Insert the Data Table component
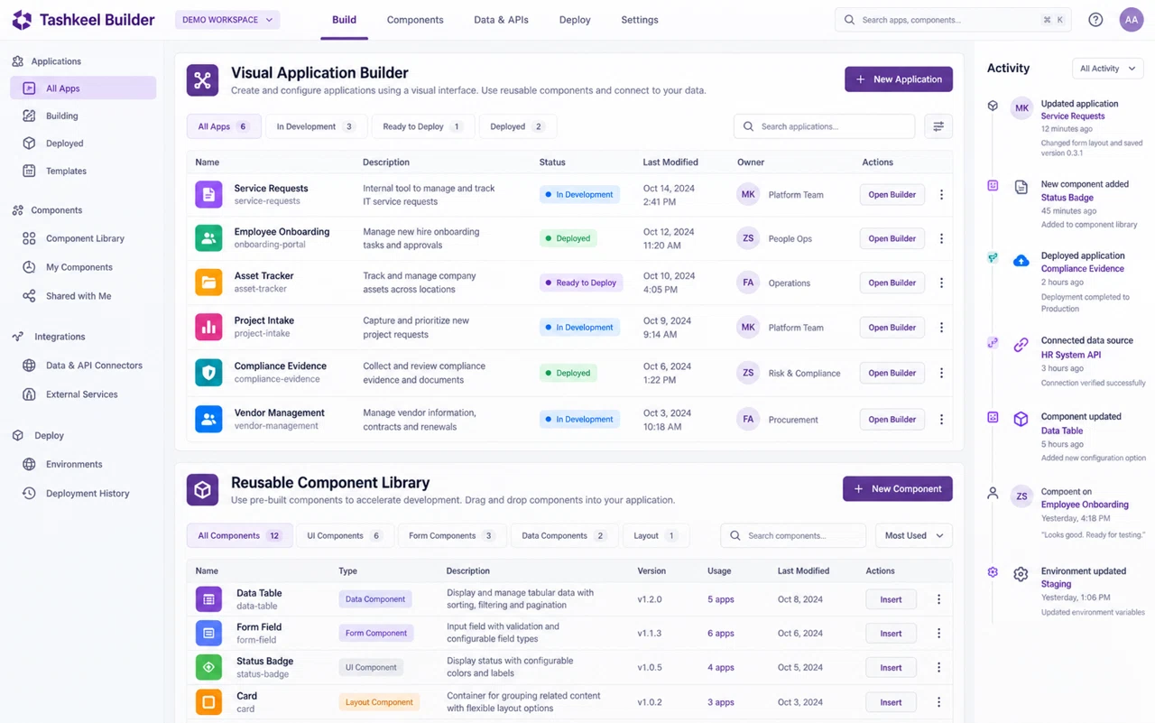This screenshot has width=1155, height=723. coord(891,599)
